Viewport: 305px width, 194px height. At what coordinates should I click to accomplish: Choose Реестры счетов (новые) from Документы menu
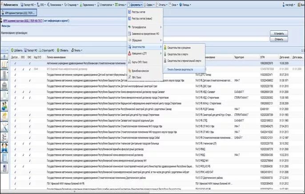coord(142,19)
